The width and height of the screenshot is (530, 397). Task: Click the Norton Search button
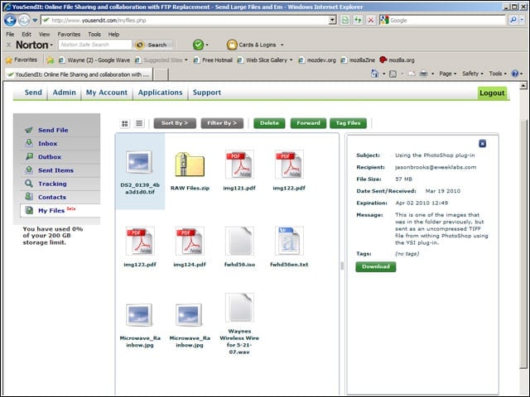[153, 45]
